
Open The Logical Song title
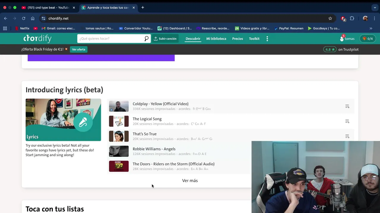pyautogui.click(x=147, y=119)
